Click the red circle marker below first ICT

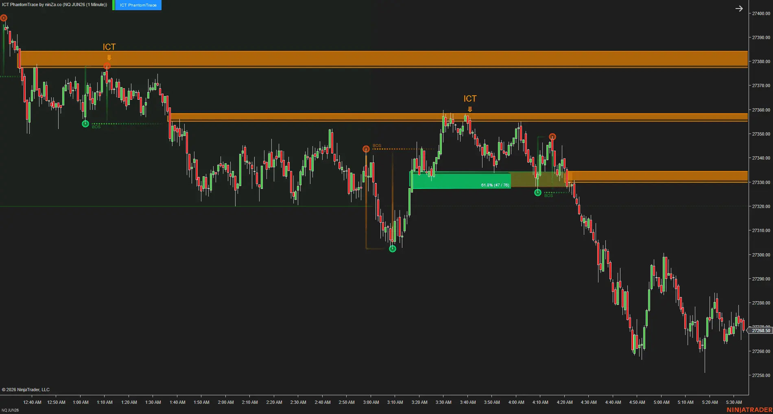coord(107,66)
